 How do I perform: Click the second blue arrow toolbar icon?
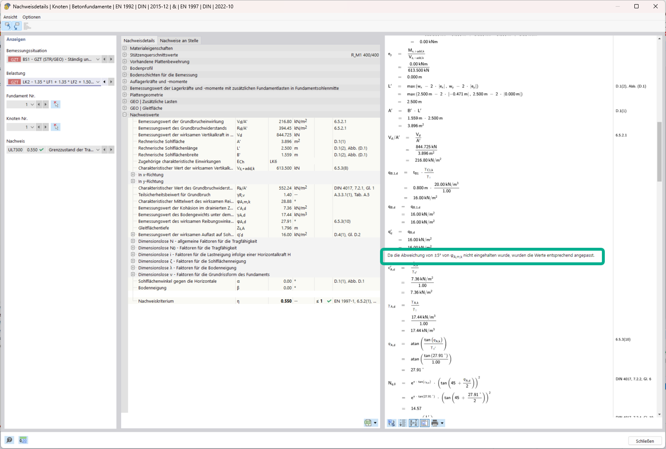[17, 26]
